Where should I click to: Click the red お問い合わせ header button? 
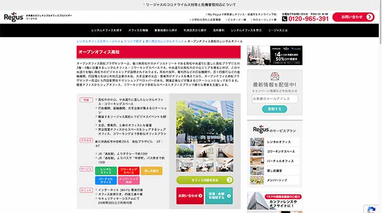click(x=353, y=17)
